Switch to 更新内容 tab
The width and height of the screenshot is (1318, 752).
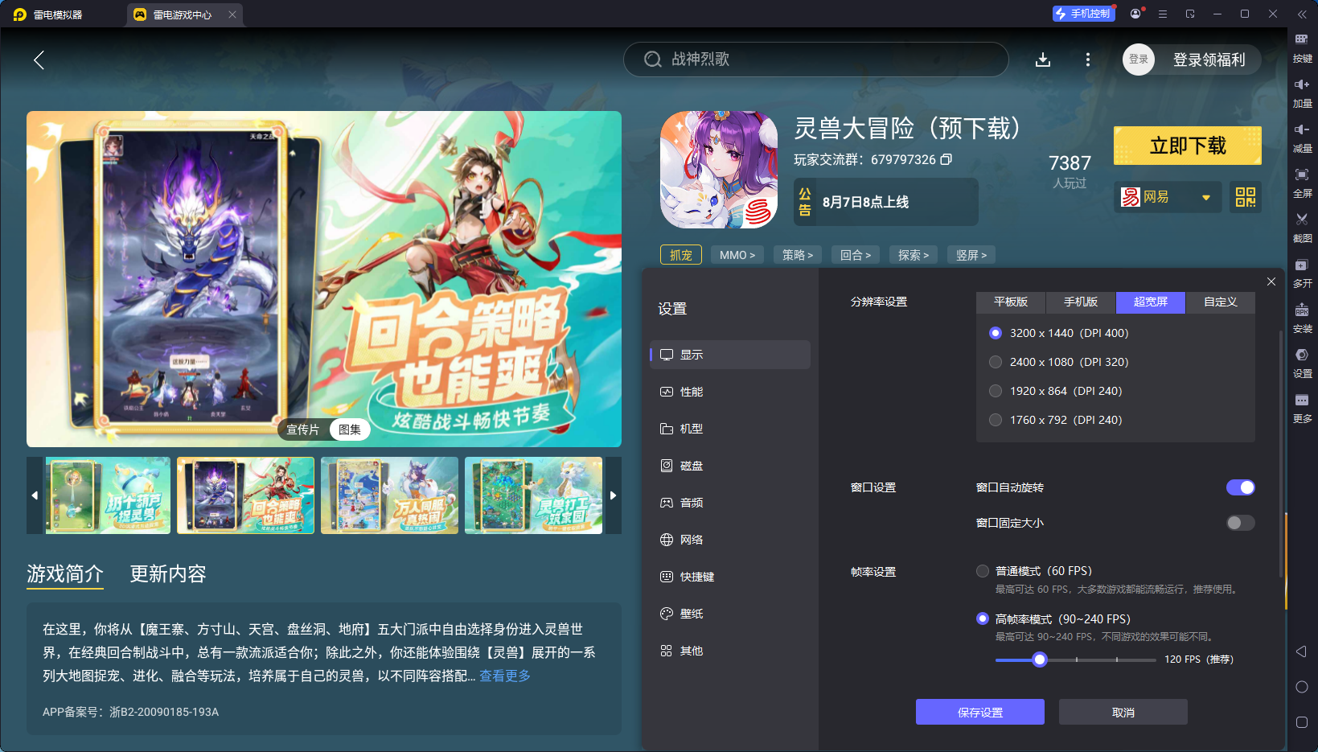(168, 573)
